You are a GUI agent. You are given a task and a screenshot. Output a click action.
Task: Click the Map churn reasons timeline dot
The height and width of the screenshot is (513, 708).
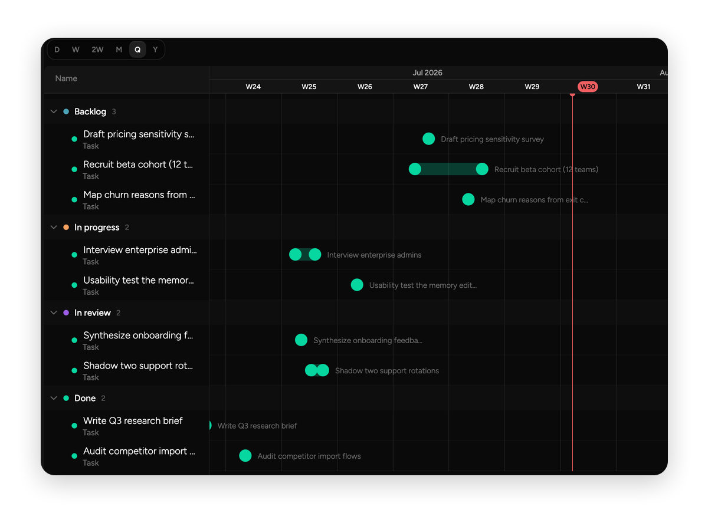tap(468, 199)
